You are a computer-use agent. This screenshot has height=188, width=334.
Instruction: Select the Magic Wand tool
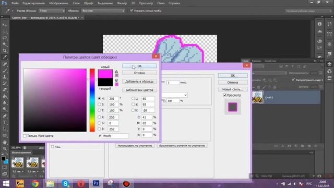[5, 44]
